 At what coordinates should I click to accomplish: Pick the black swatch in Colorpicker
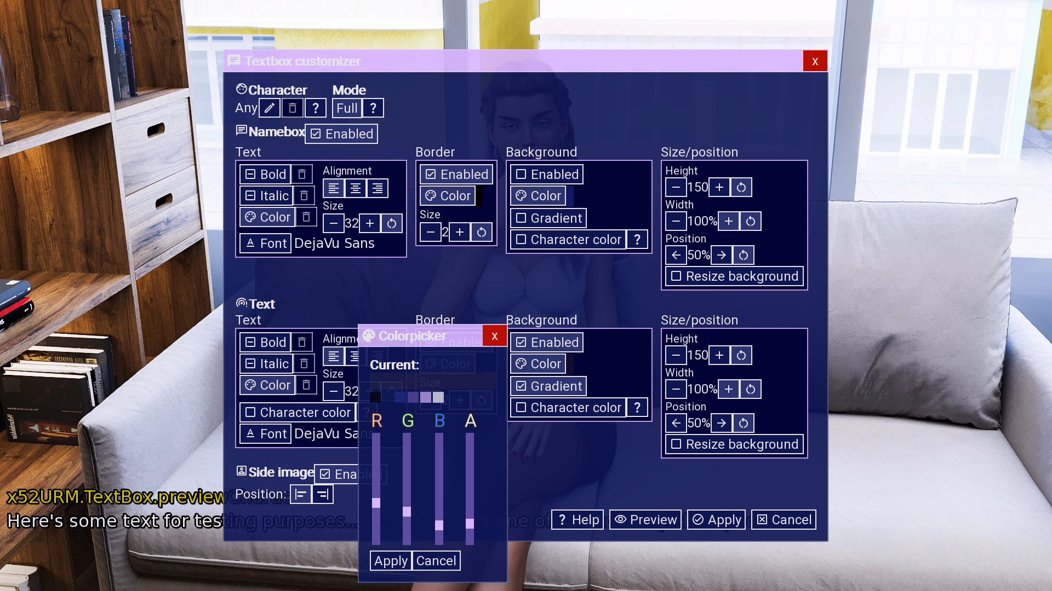375,397
